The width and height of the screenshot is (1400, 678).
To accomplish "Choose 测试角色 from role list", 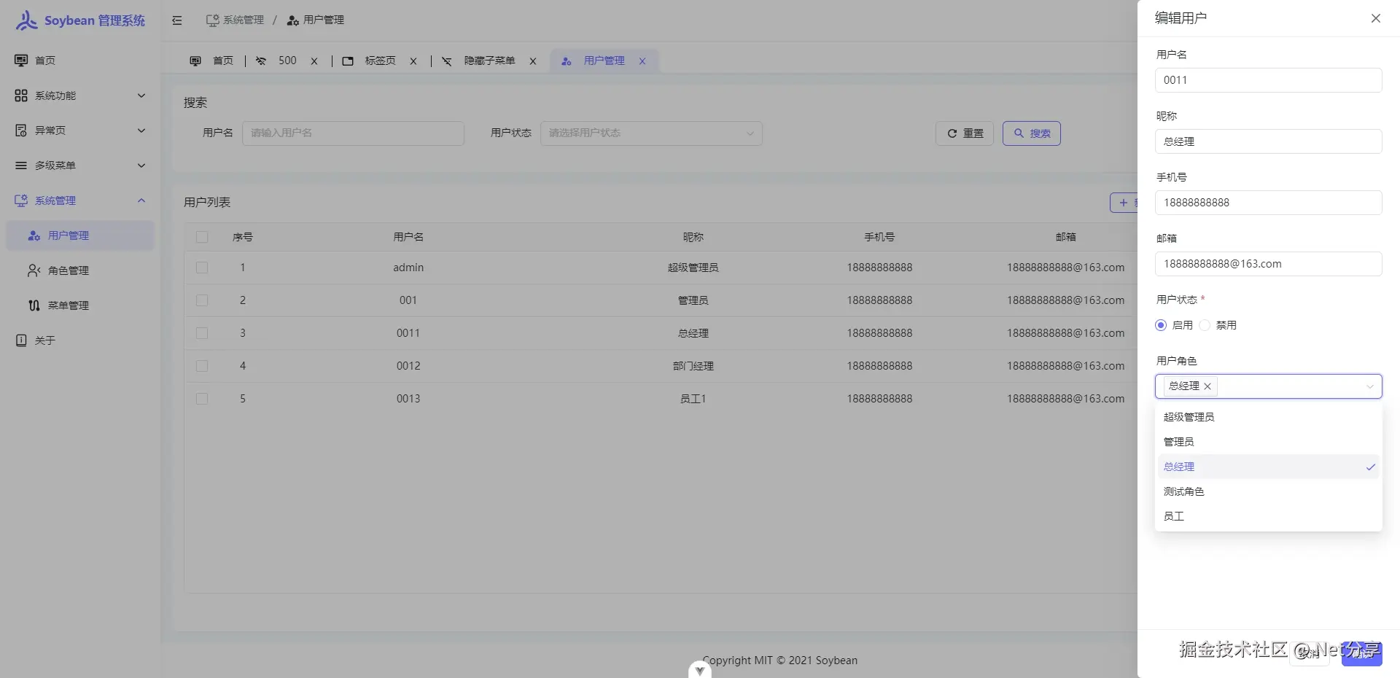I will pos(1268,491).
